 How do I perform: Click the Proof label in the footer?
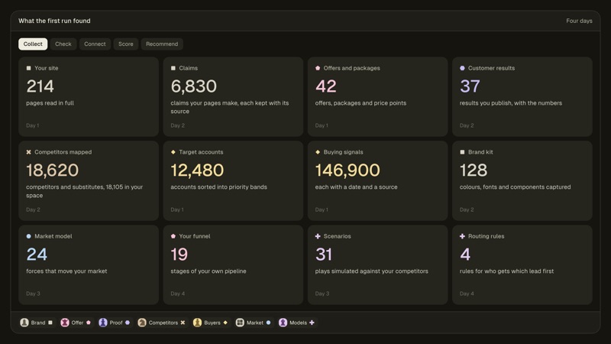pos(116,323)
